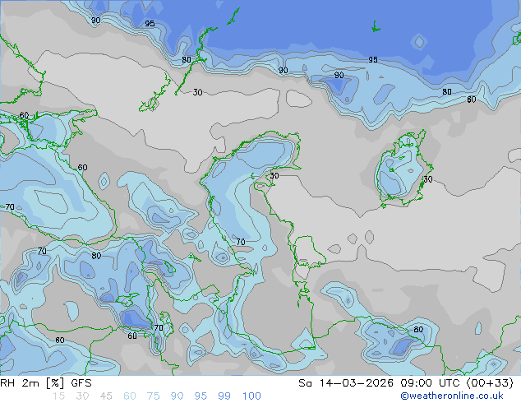
Task: Click the 'Sa 14-03-2026 09:00 UTC (00+33)' forecast time label
Action: [x=406, y=383]
